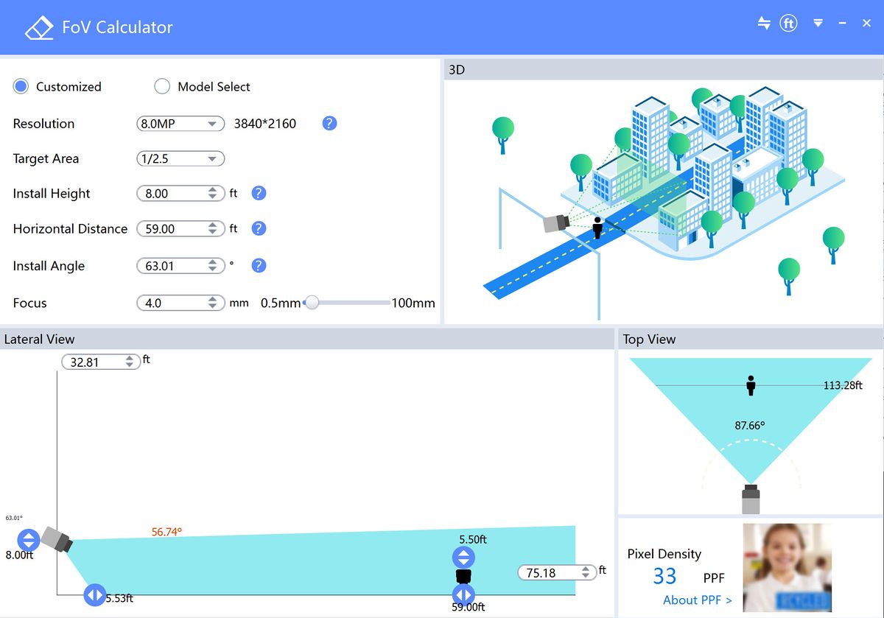Click the Focus length slider handle
The image size is (884, 618).
click(312, 303)
